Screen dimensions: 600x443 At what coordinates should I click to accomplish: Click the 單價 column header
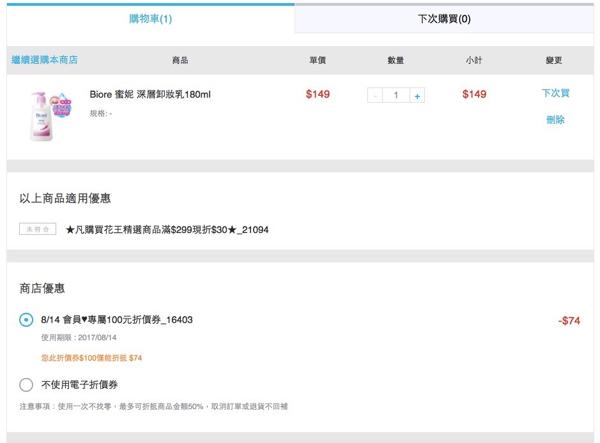(318, 60)
